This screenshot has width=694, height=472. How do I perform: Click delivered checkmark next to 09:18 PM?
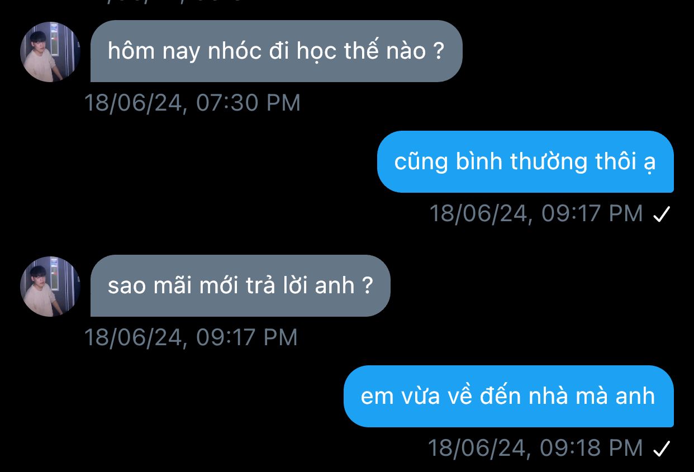point(661,448)
